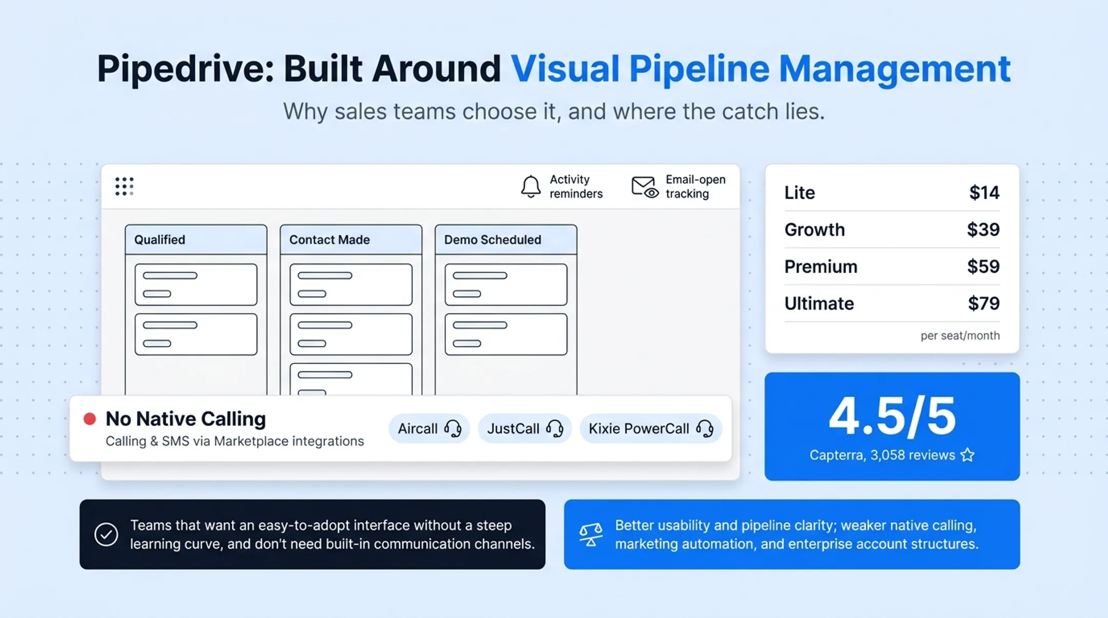The height and width of the screenshot is (618, 1108).
Task: Click the red dot beside No Native Calling
Action: click(90, 419)
